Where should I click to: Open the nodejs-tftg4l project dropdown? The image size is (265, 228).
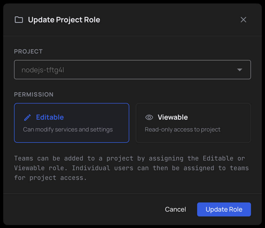click(x=132, y=70)
